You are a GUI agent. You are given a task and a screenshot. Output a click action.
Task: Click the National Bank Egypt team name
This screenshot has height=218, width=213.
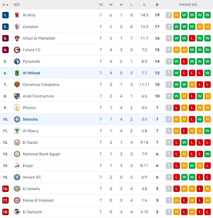click(x=41, y=154)
